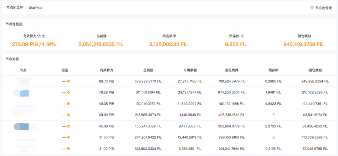This screenshot has width=338, height=156.
Task: Click the orange tag icon in the 88.76 PiB row
Action: pos(68,81)
